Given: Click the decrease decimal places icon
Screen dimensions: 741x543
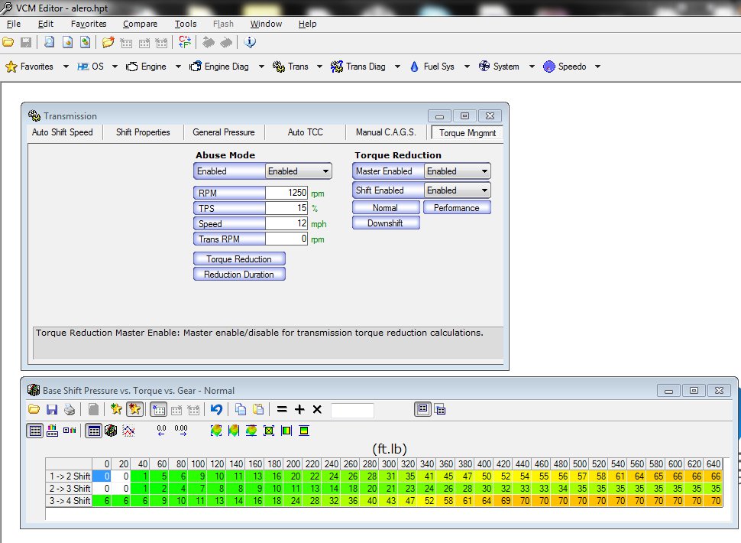Looking at the screenshot, I should coord(161,431).
